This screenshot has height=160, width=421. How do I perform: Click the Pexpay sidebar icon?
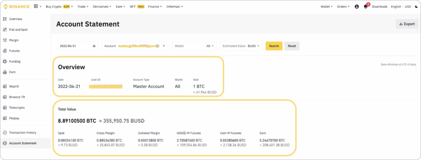(x=5, y=118)
